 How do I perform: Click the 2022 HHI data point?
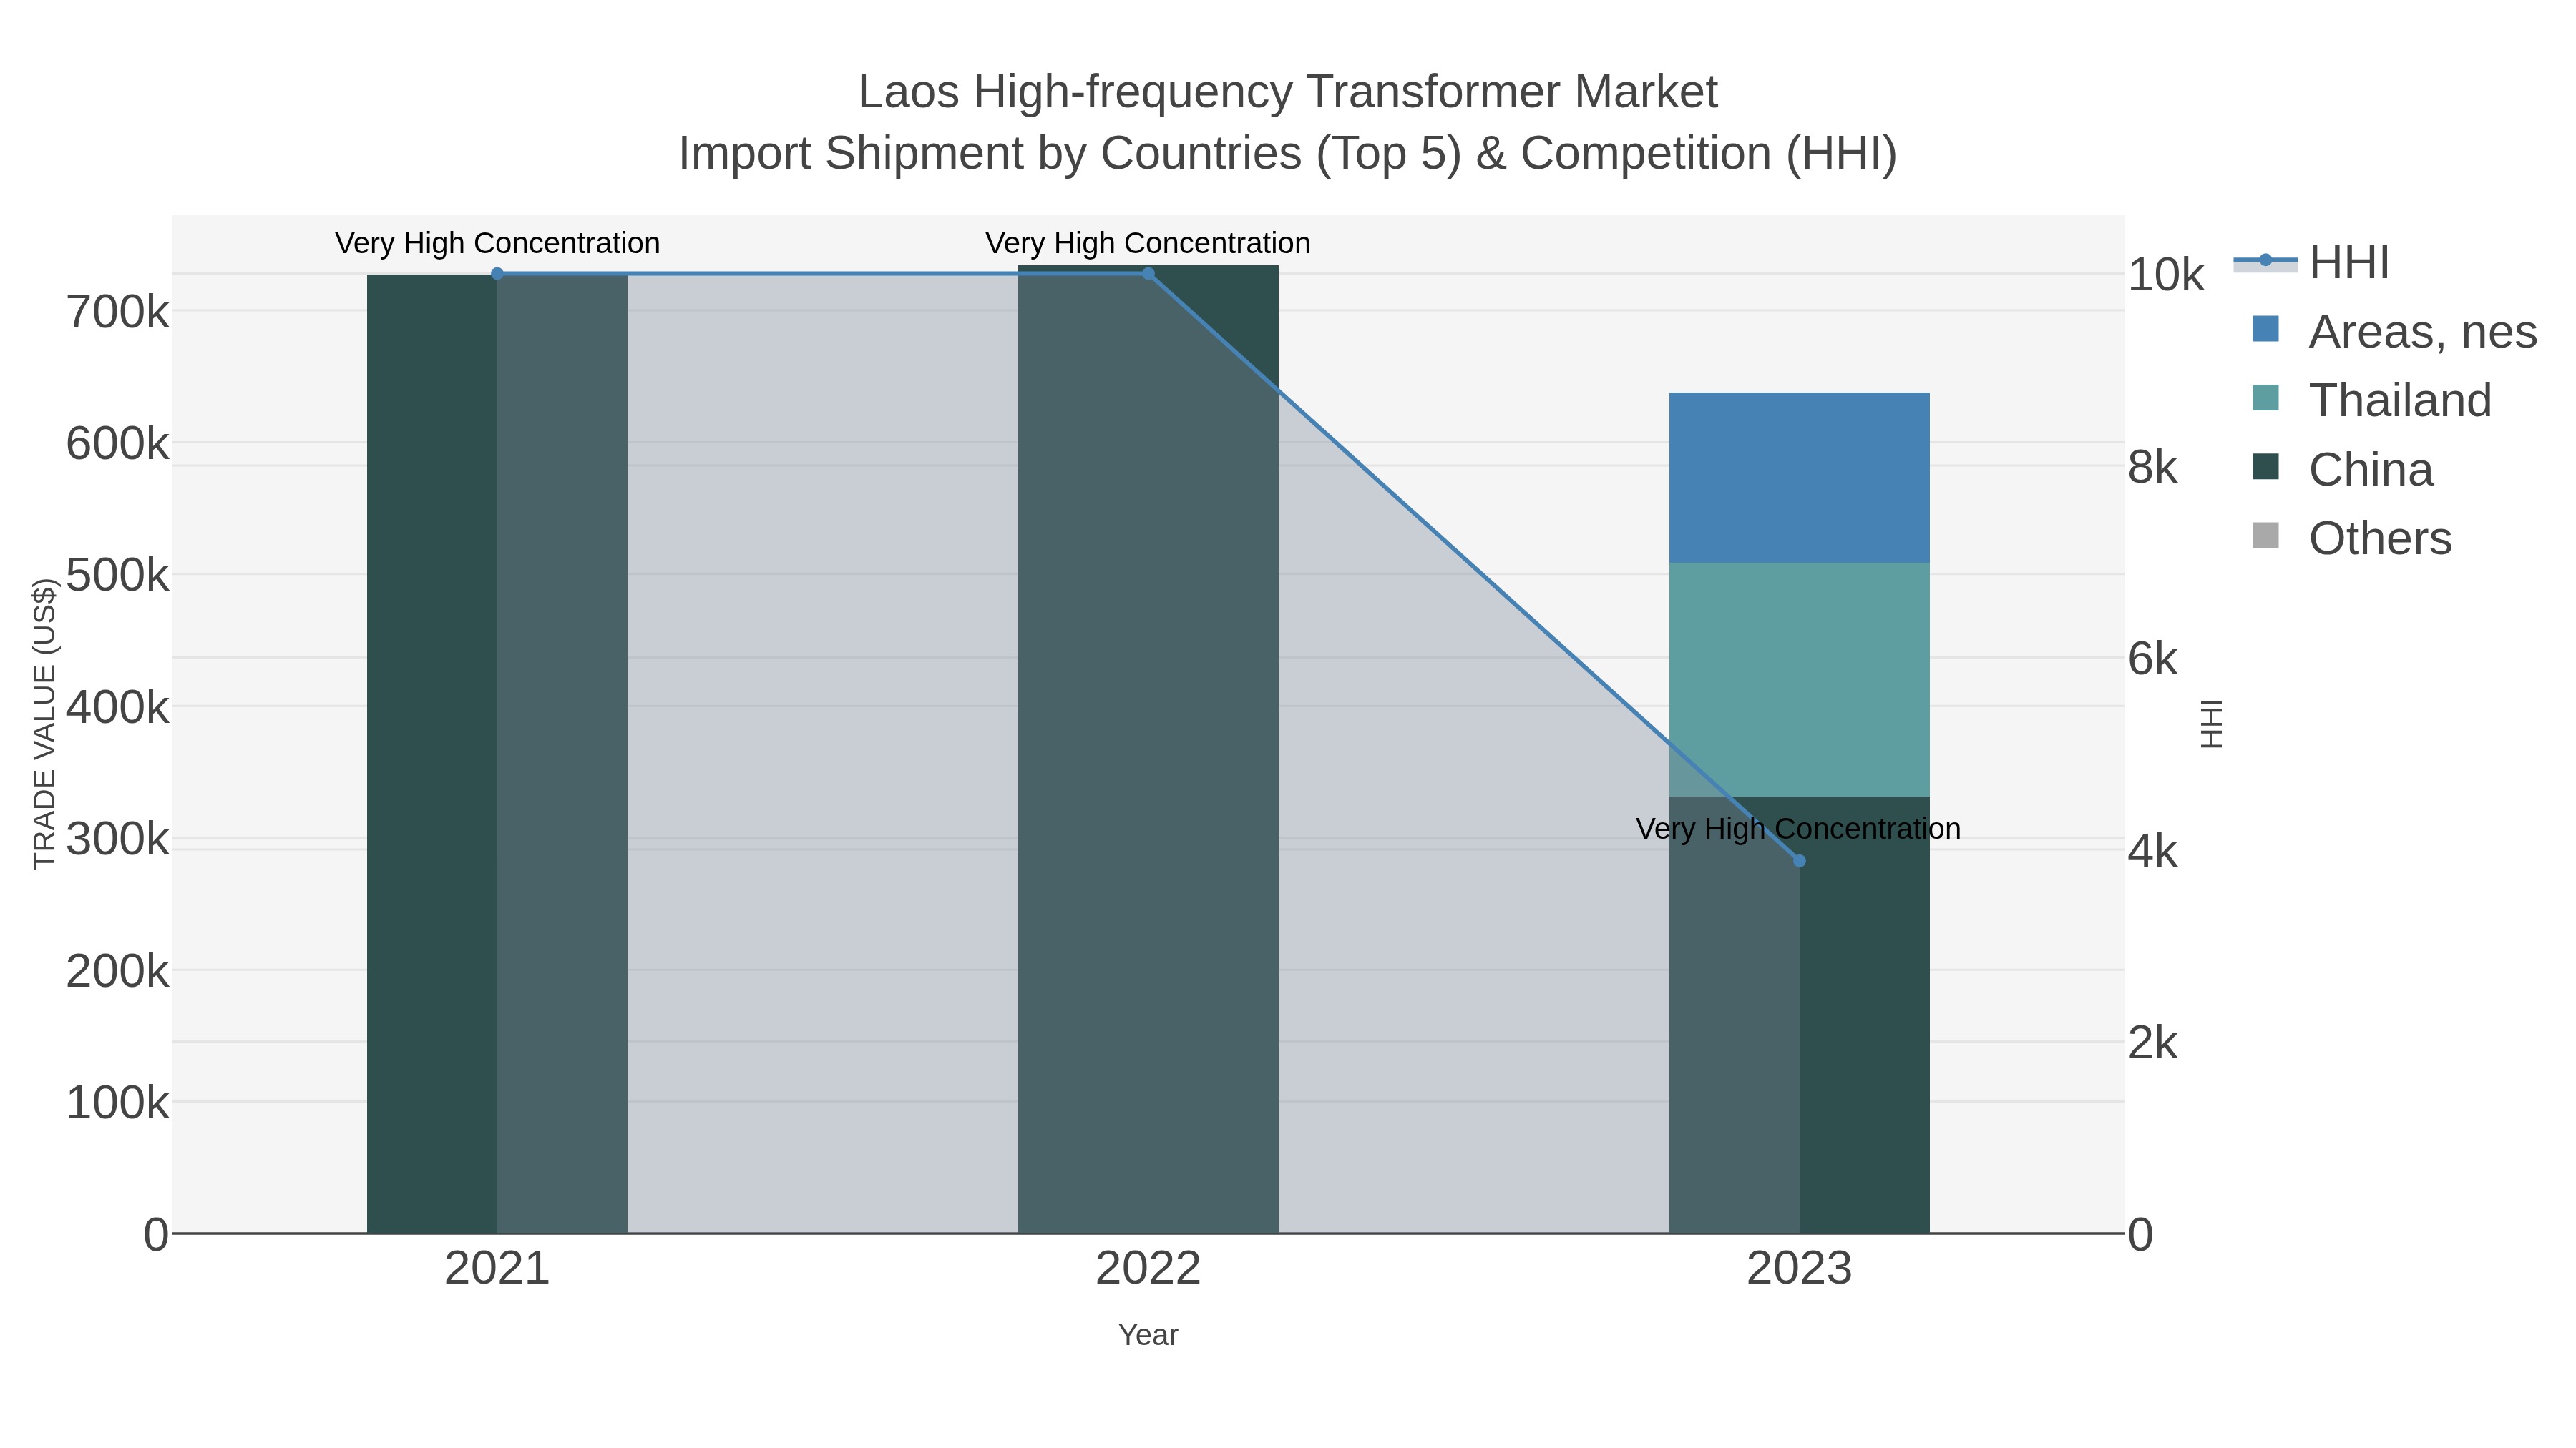(1148, 274)
